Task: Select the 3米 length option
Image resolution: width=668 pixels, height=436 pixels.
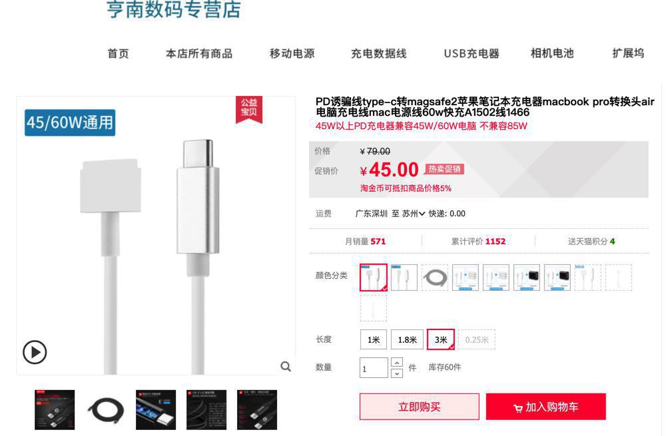Action: 441,339
